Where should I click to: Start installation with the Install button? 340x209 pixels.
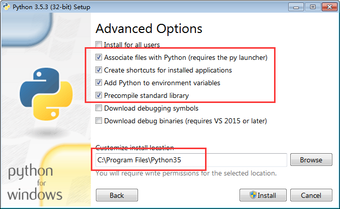click(263, 195)
